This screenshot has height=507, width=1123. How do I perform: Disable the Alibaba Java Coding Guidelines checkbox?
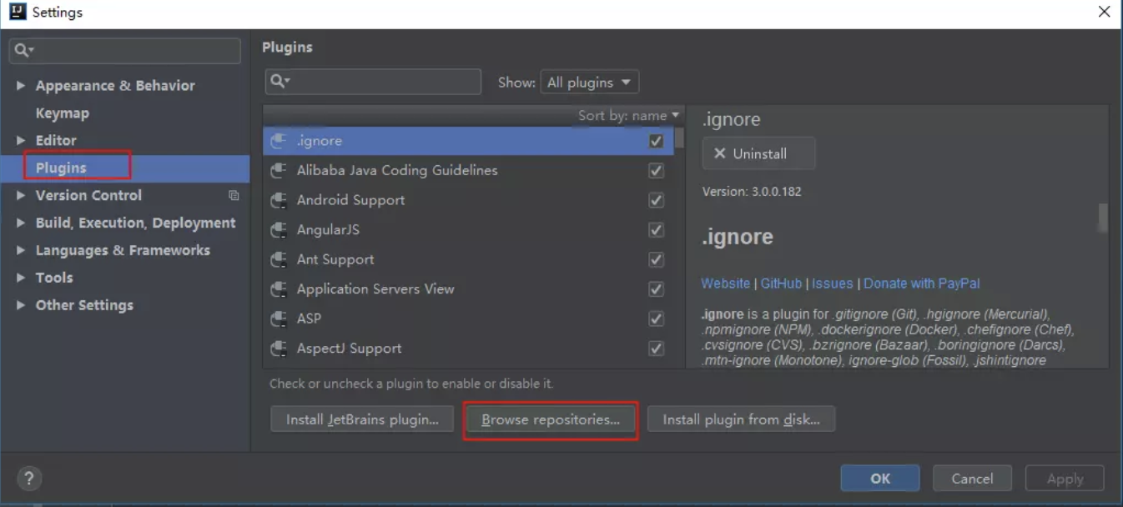656,170
